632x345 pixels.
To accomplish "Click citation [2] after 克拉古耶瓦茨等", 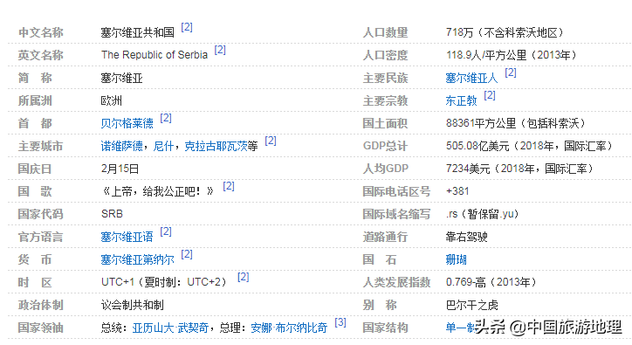I will pos(271,141).
